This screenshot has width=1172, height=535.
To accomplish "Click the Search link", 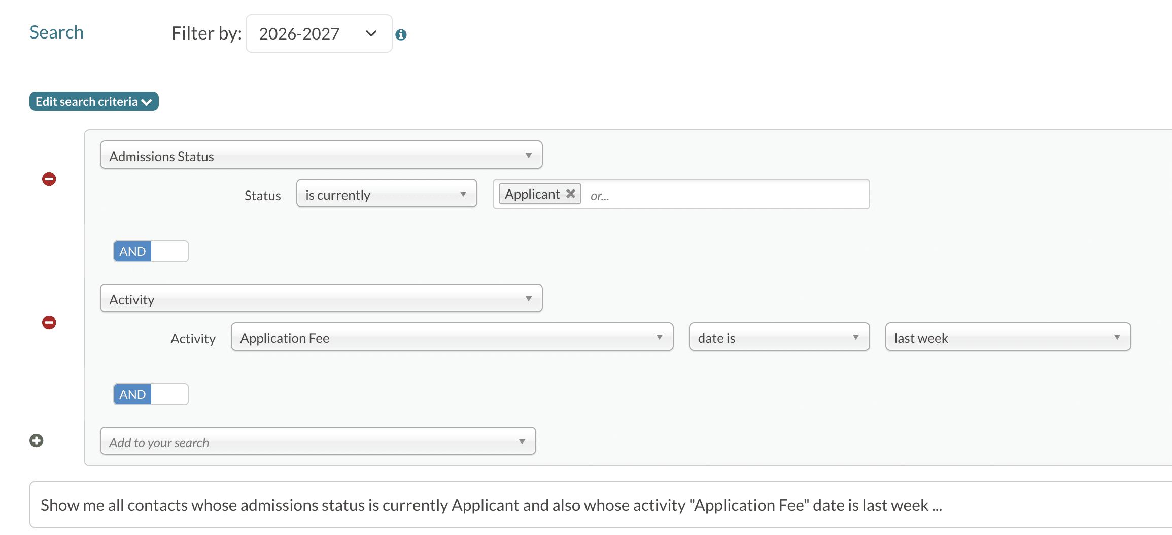I will coord(56,32).
